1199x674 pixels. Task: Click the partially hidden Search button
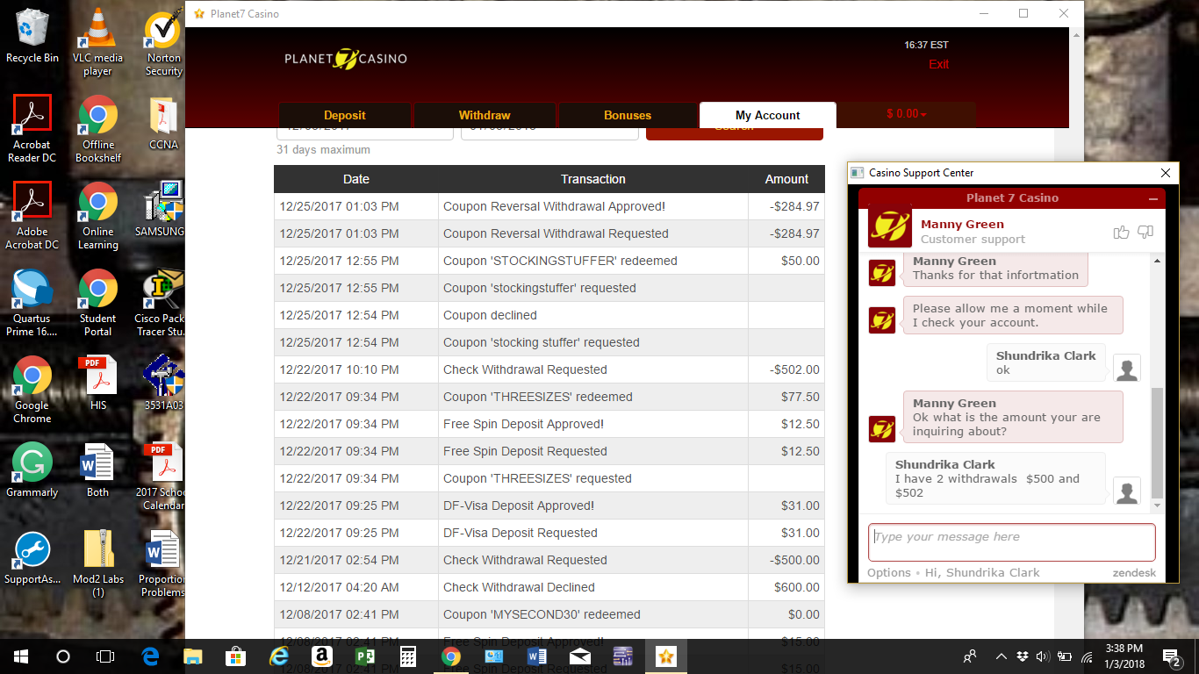(x=735, y=133)
